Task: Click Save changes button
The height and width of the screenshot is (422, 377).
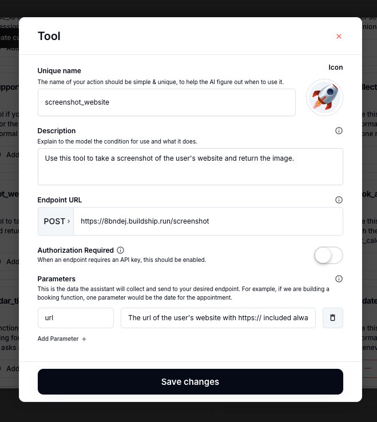Action: (190, 381)
